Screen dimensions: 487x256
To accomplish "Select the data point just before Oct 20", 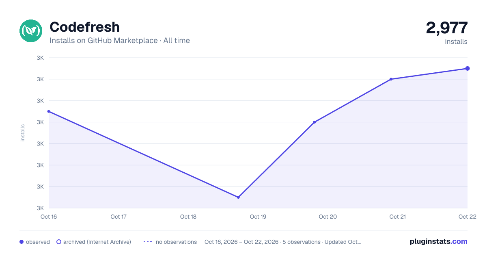I will coord(315,122).
